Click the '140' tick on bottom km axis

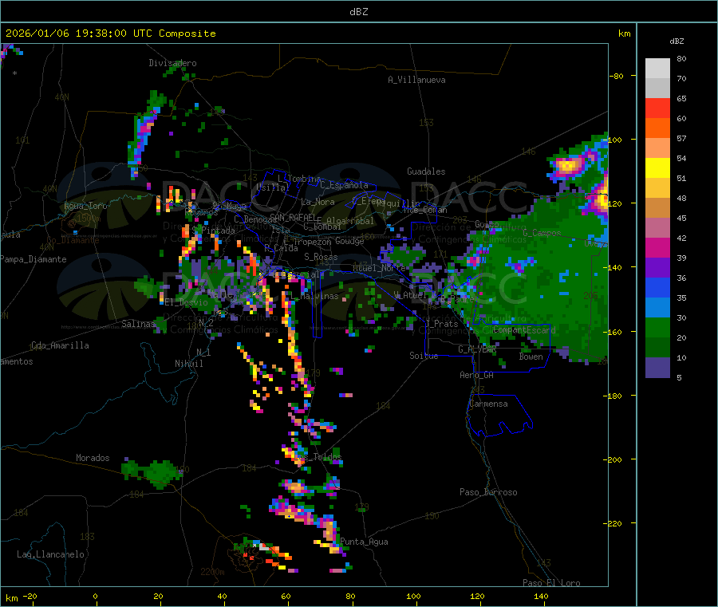[x=541, y=596]
